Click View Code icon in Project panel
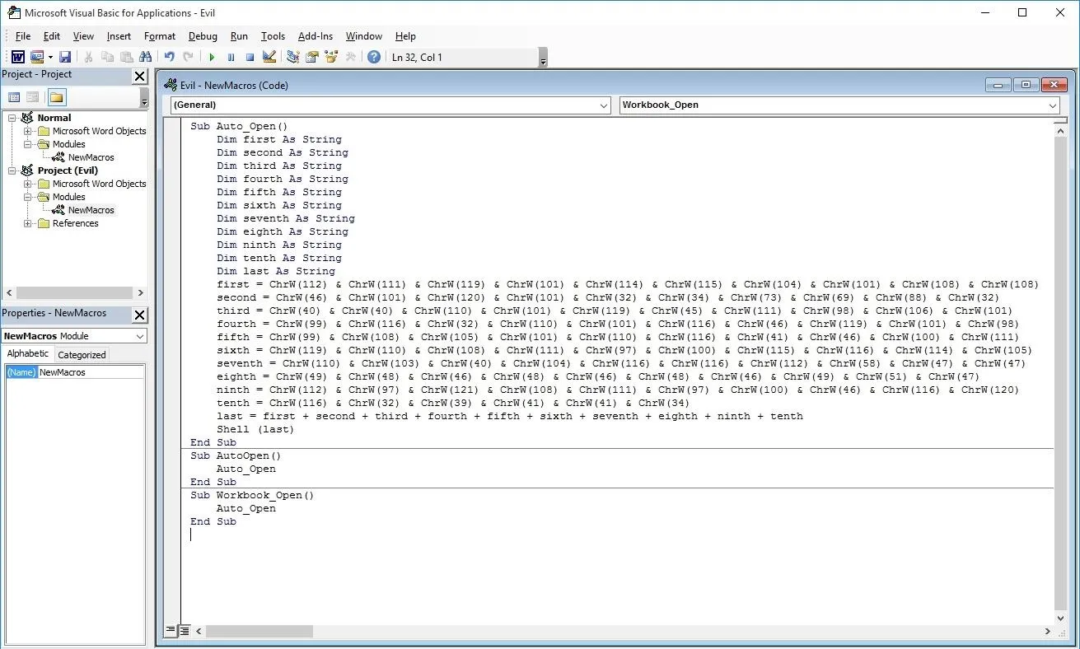1080x649 pixels. click(x=14, y=97)
